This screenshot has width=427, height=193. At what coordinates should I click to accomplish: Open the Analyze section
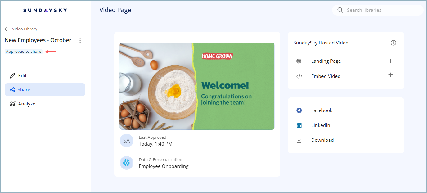26,104
